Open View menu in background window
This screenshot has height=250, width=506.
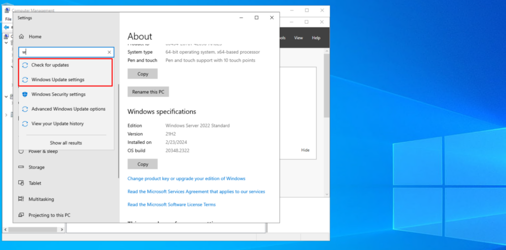[x=298, y=38]
